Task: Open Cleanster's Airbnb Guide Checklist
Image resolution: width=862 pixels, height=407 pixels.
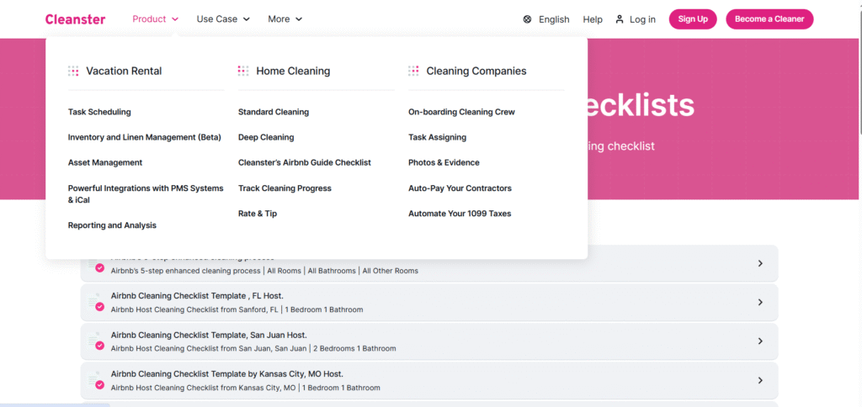Action: coord(305,162)
